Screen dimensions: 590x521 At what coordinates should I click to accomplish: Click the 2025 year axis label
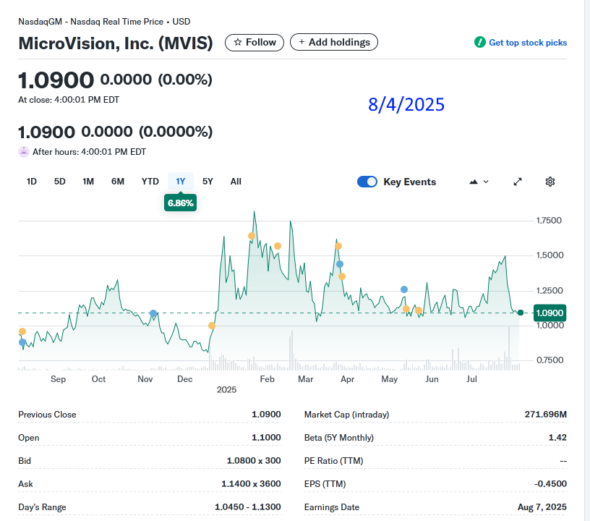226,389
